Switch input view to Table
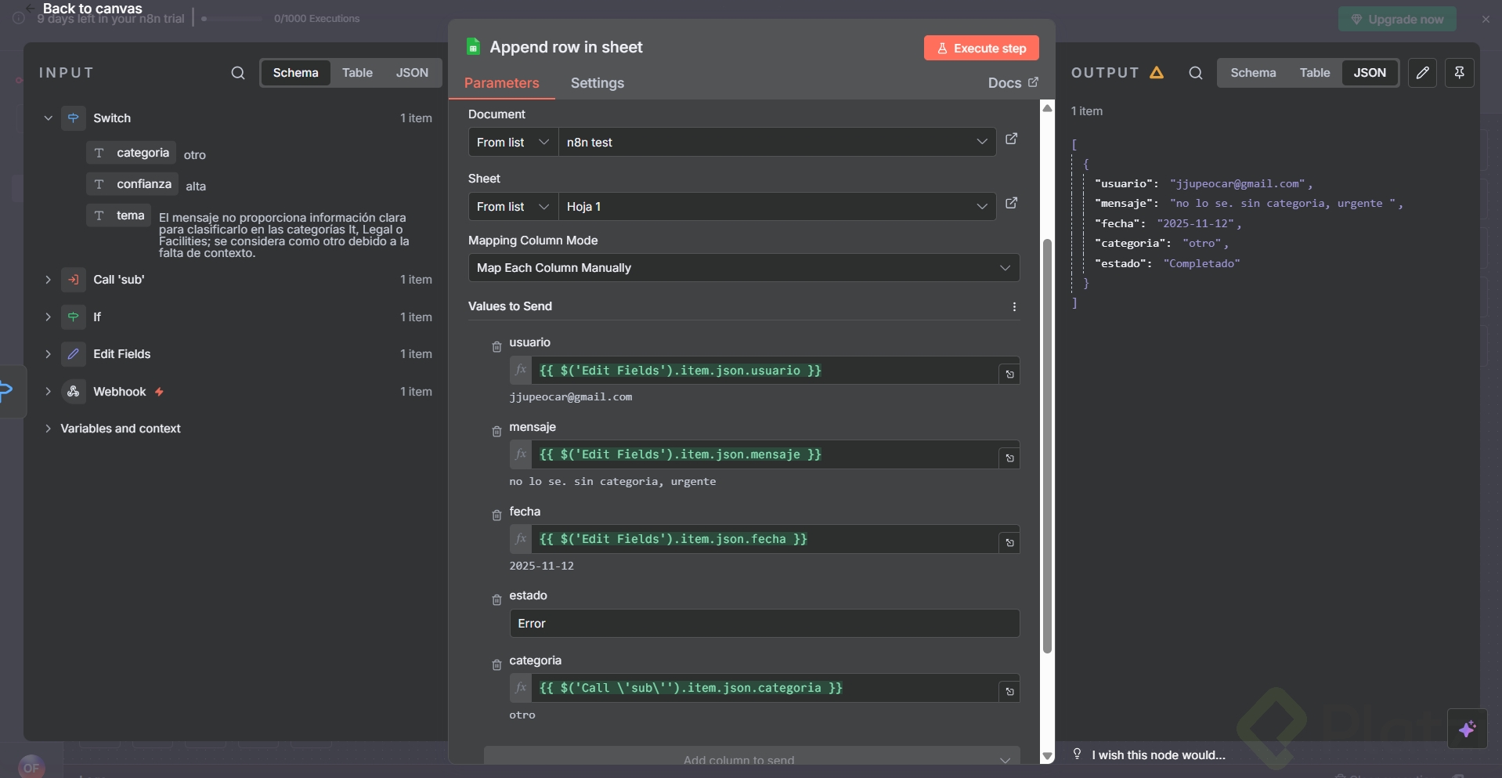1502x778 pixels. 357,73
